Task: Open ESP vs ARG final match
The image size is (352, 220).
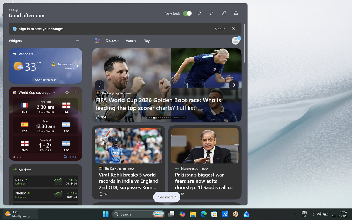Action: pyautogui.click(x=45, y=126)
